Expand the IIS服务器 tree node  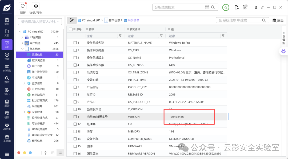(22, 37)
